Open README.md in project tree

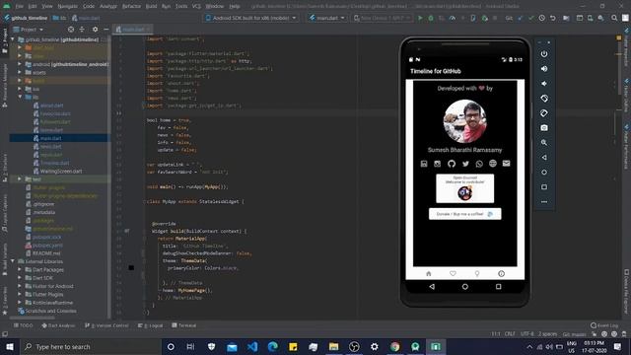(x=46, y=253)
